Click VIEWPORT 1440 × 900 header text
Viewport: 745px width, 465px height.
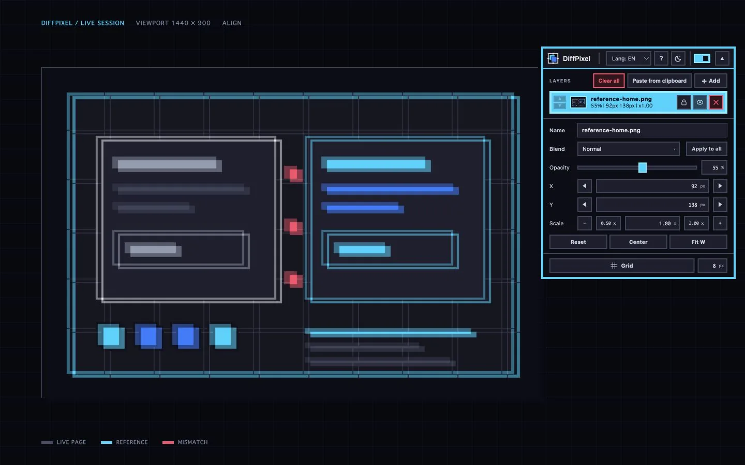pyautogui.click(x=173, y=23)
